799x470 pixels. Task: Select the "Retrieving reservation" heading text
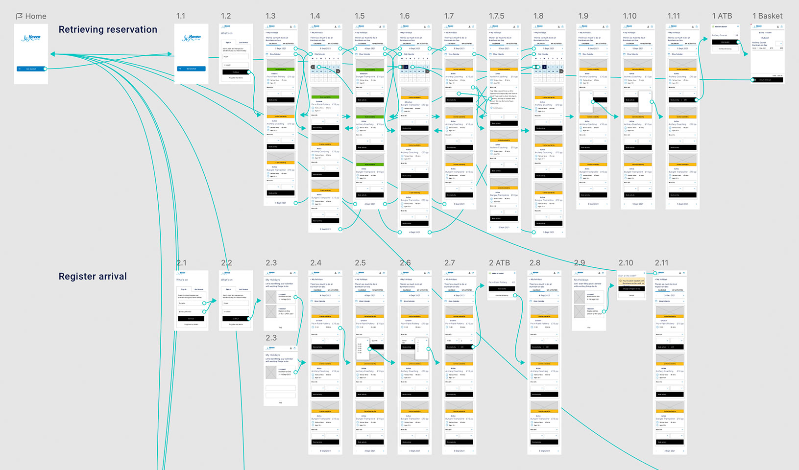(108, 29)
